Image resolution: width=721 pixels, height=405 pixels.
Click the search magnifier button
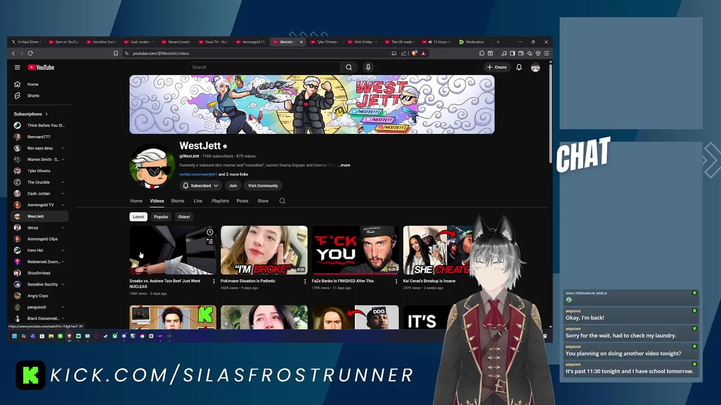click(349, 67)
